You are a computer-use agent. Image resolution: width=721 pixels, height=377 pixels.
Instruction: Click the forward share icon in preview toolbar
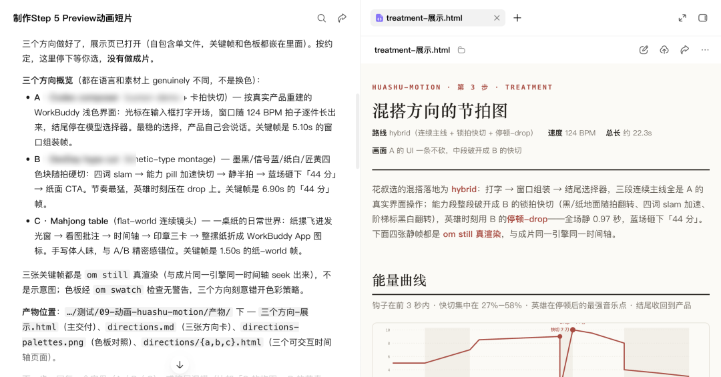pyautogui.click(x=685, y=50)
